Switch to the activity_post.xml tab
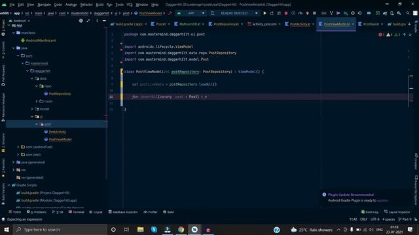This screenshot has height=235, width=419. pyautogui.click(x=264, y=24)
